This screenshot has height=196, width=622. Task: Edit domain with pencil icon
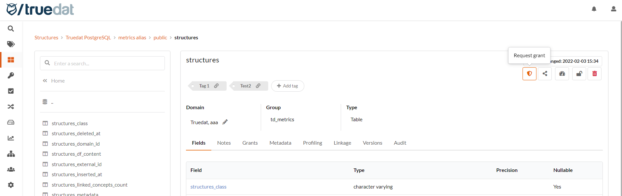[225, 122]
